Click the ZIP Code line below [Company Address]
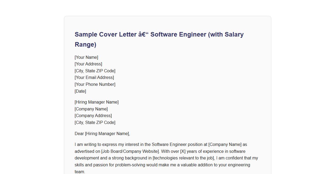Screen dimensions: 335x174 [95, 123]
